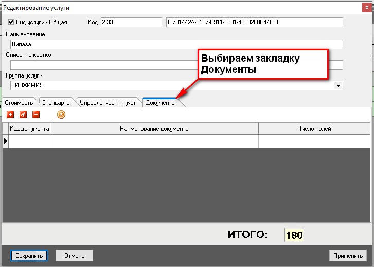Click the empty 'Код документа' cell in first row
Screen dimensions: 374x267
pyautogui.click(x=29, y=141)
